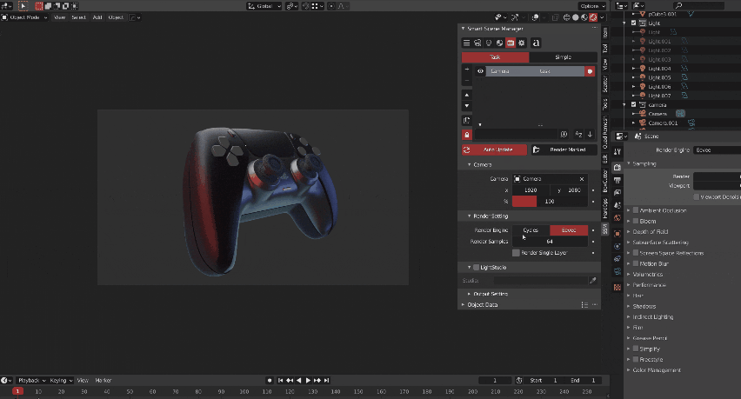The image size is (741, 399).
Task: Select the lightbulb icon in Smart Scene Manager
Action: pos(489,43)
